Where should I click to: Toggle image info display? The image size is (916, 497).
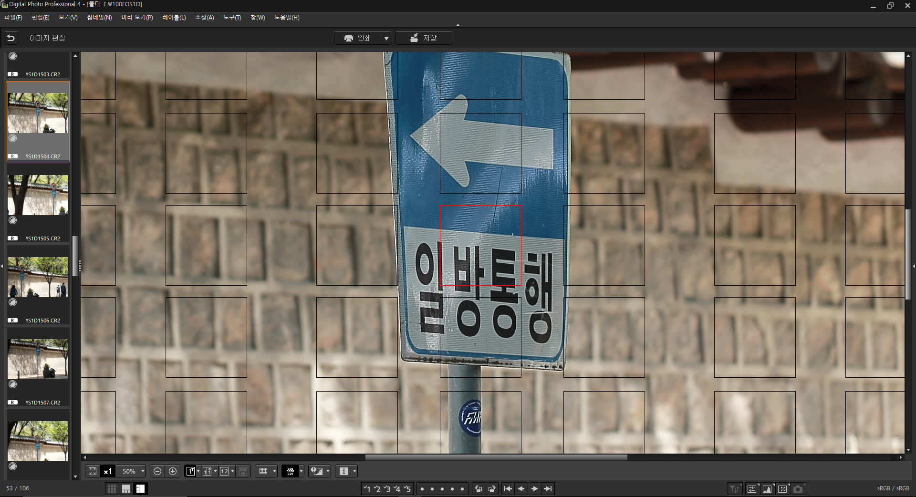click(x=343, y=471)
